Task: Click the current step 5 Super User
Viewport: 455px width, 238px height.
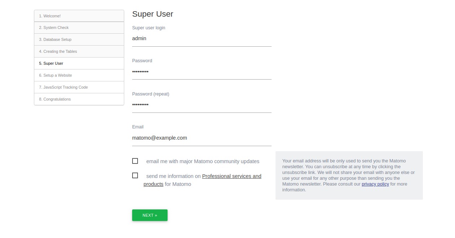Action: click(x=79, y=64)
